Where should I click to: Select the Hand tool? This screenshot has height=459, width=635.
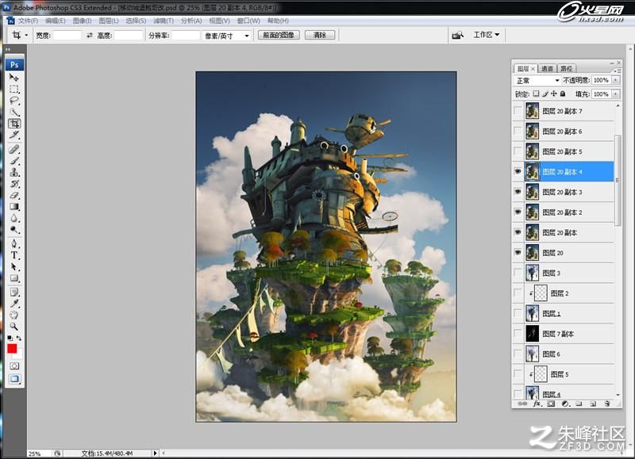coord(14,315)
